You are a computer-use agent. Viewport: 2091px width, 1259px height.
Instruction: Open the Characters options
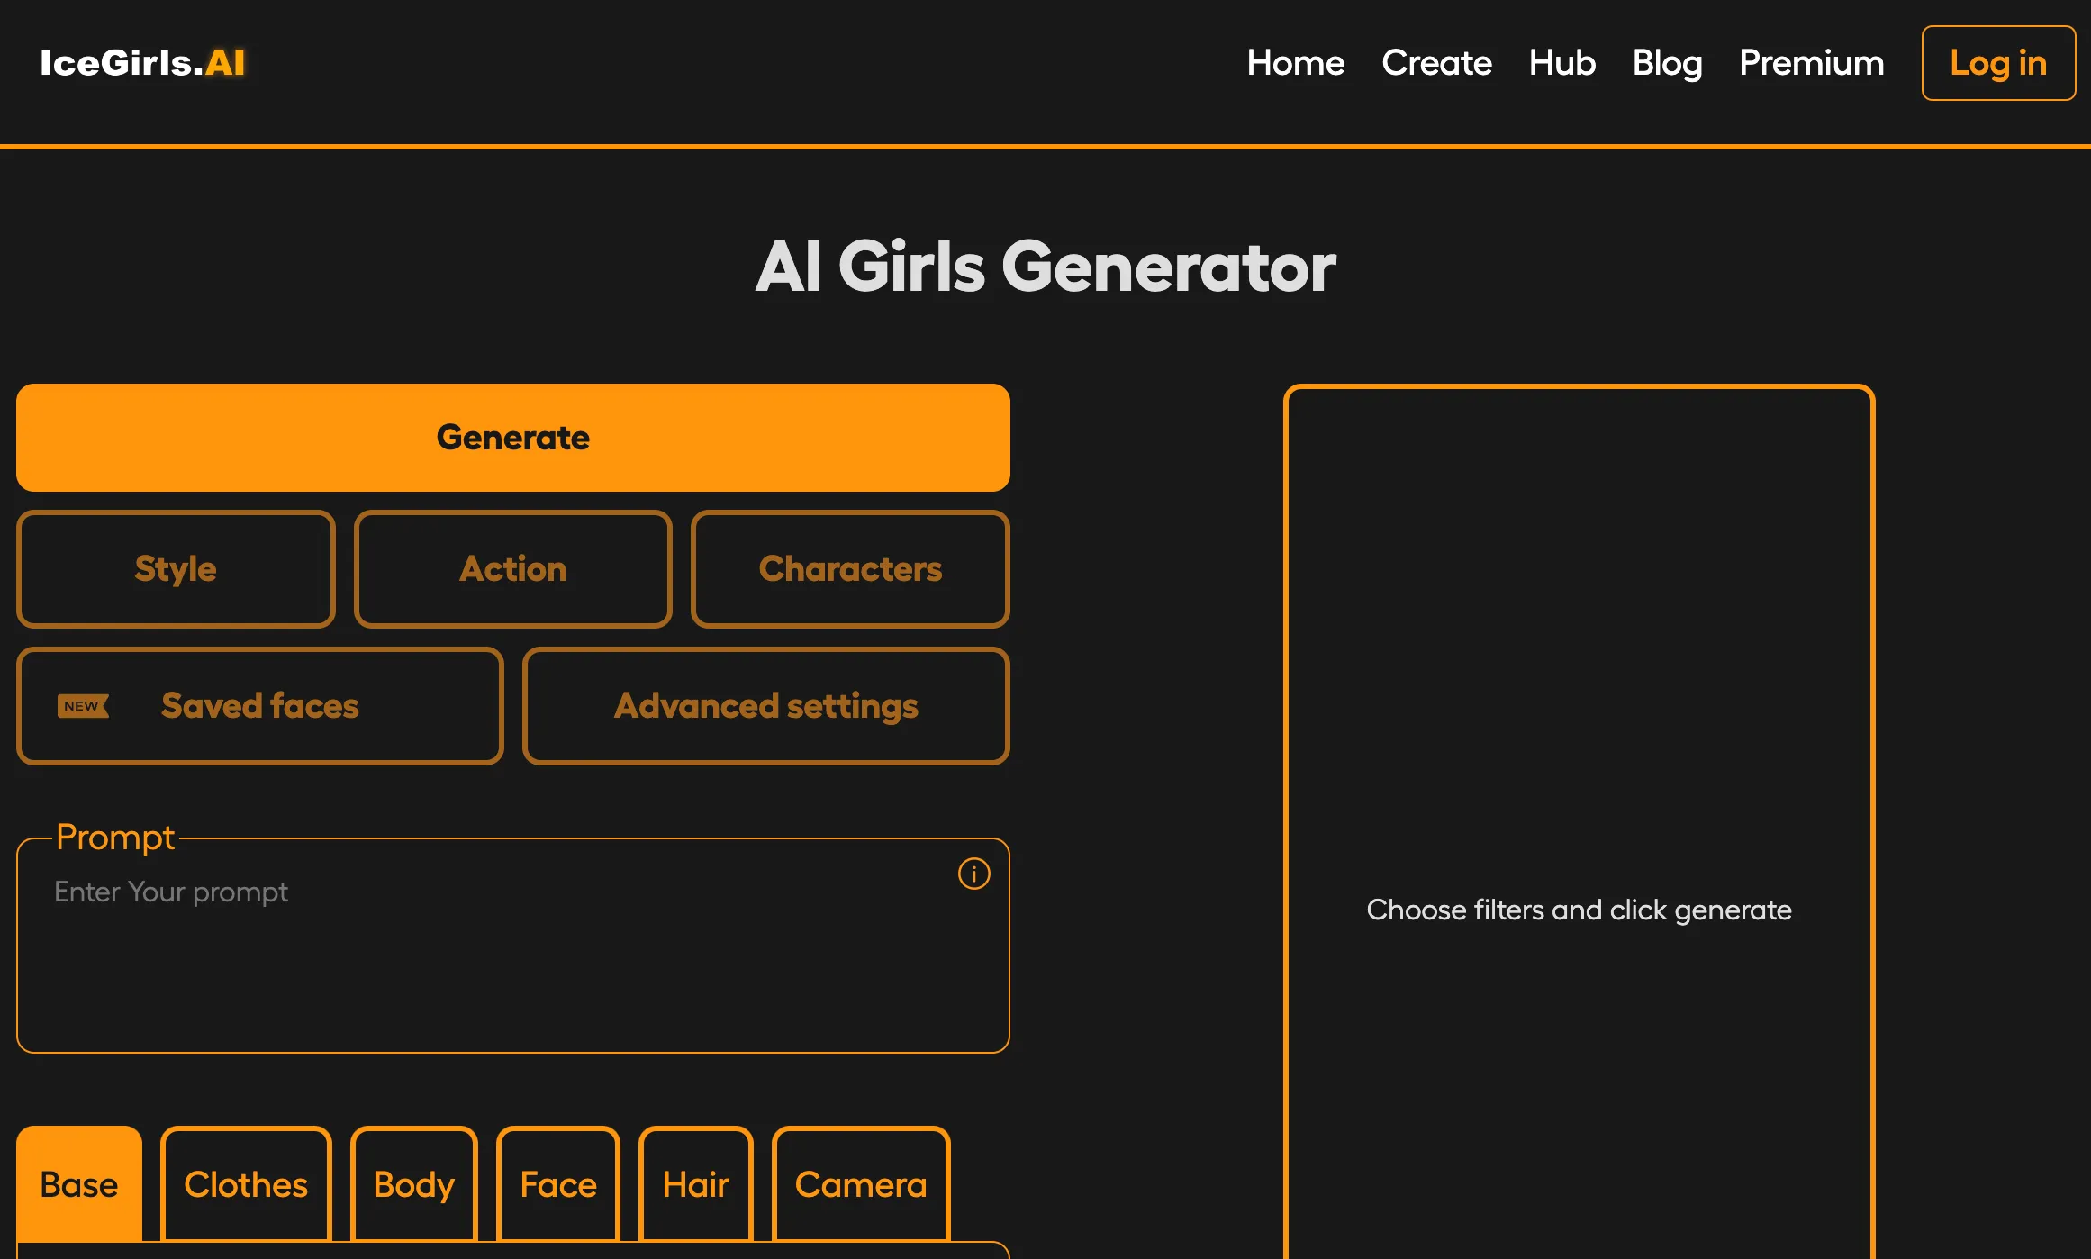click(x=850, y=569)
